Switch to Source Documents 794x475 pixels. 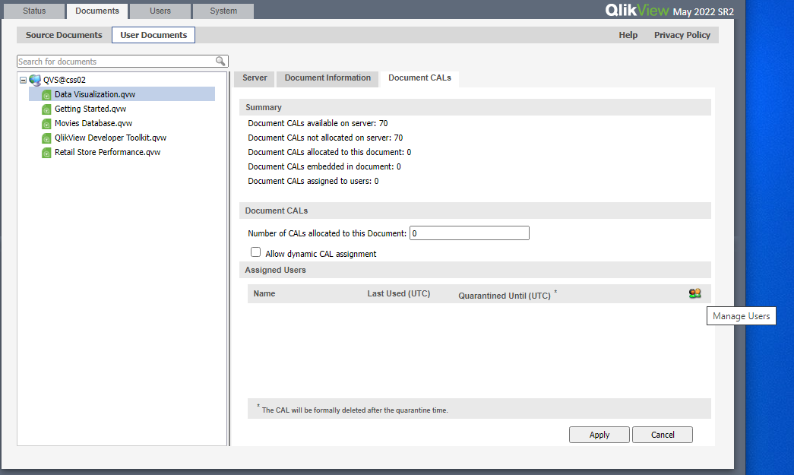pos(64,35)
